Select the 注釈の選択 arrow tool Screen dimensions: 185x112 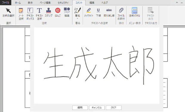[8, 12]
